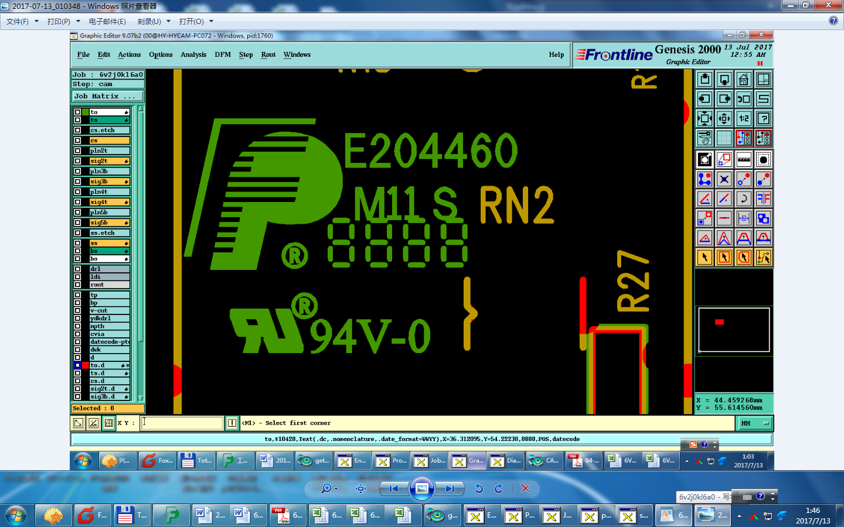Viewport: 844px width, 527px height.
Task: Toggle checkbox for layer rout
Action: pos(77,285)
